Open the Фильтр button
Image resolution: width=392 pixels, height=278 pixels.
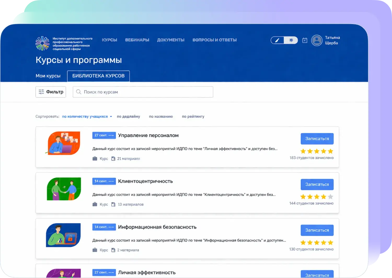[51, 92]
